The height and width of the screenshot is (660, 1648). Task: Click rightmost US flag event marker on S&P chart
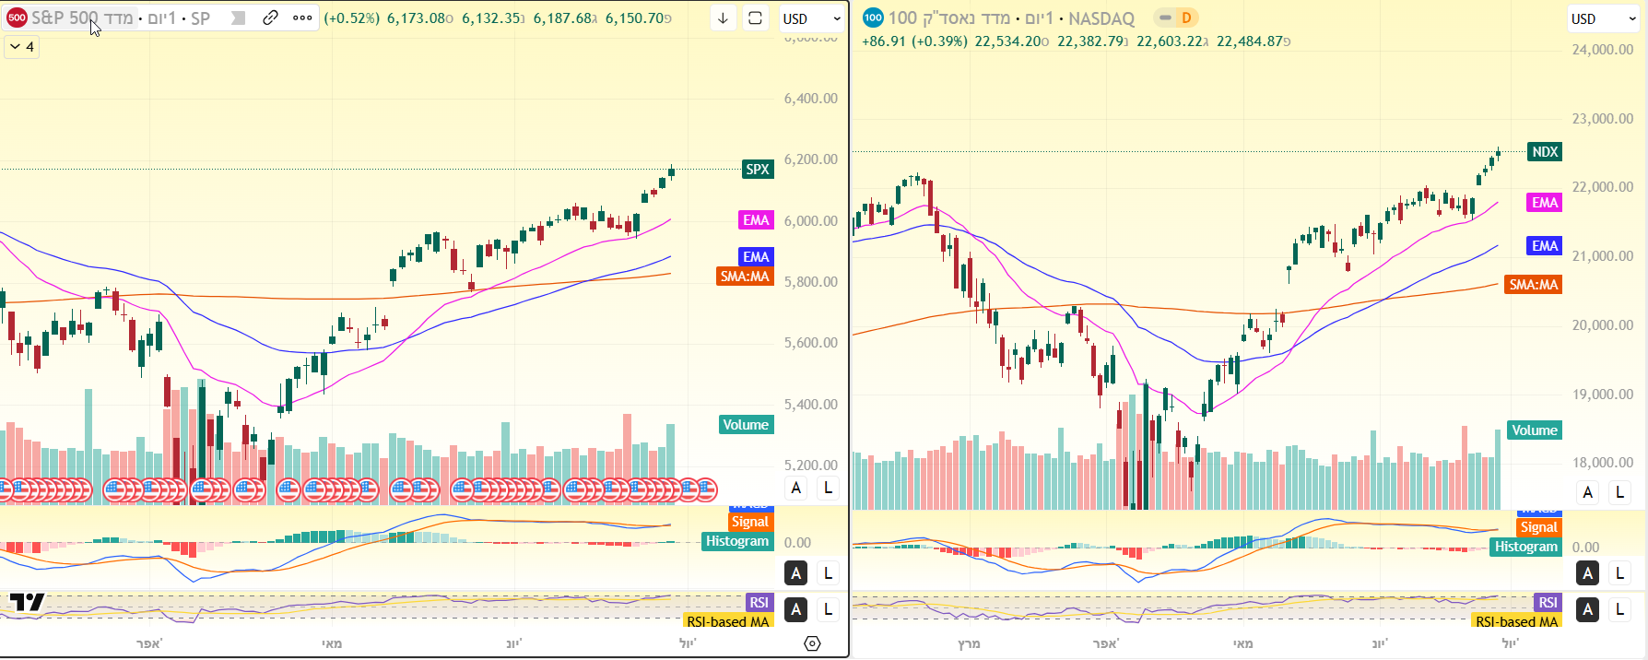706,489
